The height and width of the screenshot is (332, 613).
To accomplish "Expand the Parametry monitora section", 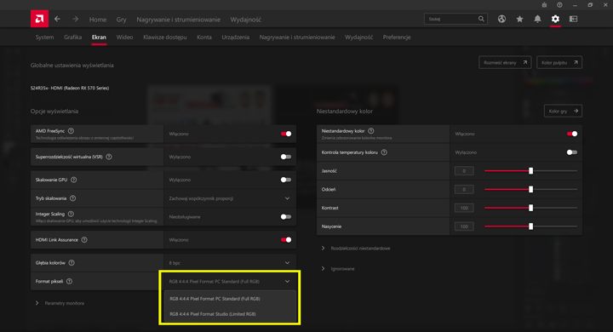I will 60,303.
